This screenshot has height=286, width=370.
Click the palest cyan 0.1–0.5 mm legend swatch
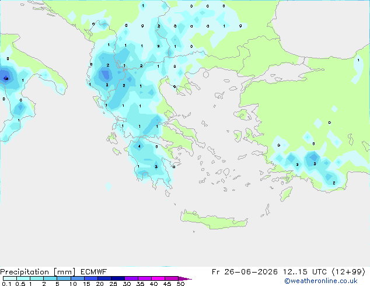[x=10, y=278]
